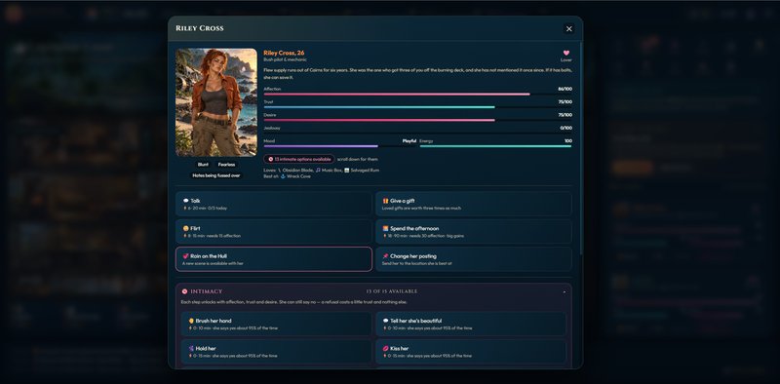Choose the Hold her action card
Image resolution: width=780 pixels, height=384 pixels.
tap(277, 352)
